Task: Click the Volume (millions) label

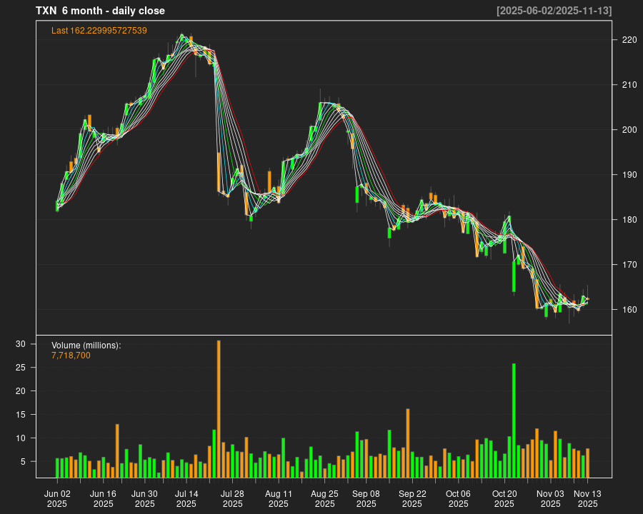Action: coord(86,346)
